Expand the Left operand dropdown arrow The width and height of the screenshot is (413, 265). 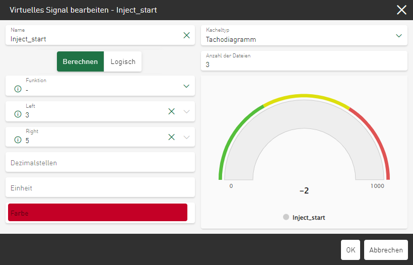coord(186,111)
